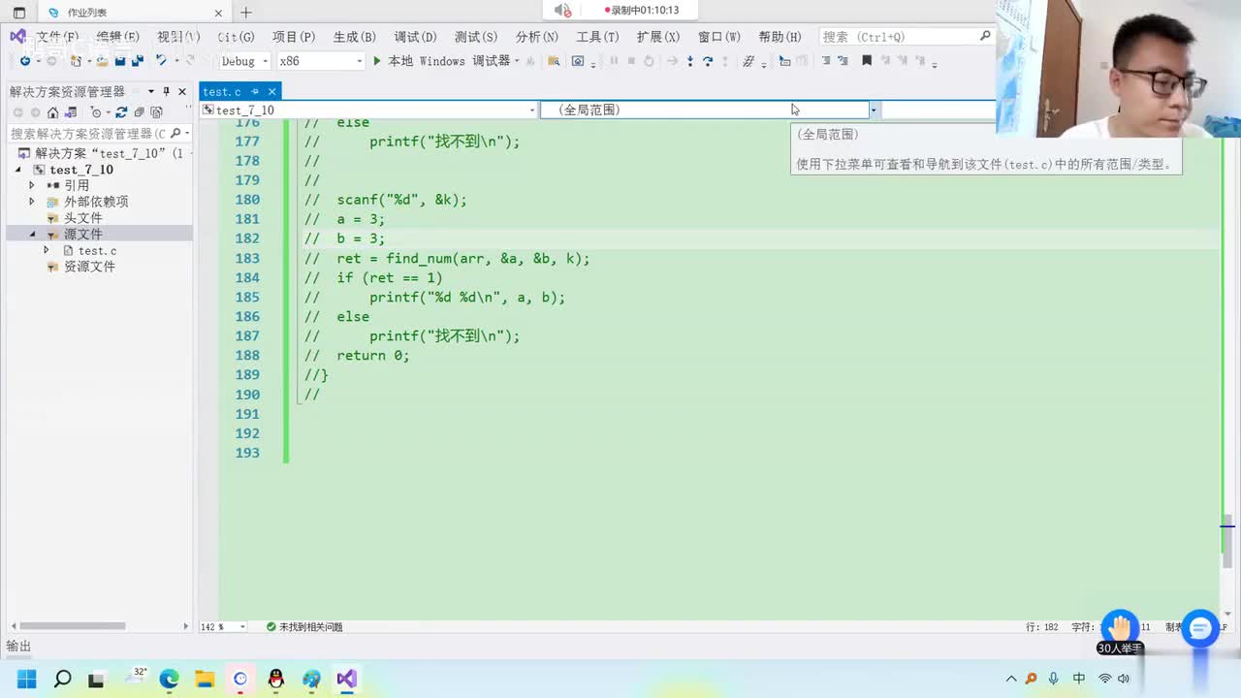Pin the Solution Explorer panel
The width and height of the screenshot is (1241, 698).
[166, 91]
